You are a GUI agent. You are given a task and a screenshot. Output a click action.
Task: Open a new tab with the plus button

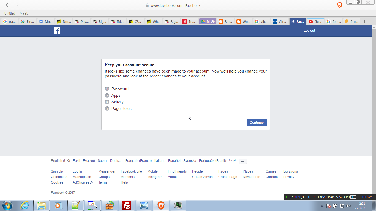click(x=365, y=21)
